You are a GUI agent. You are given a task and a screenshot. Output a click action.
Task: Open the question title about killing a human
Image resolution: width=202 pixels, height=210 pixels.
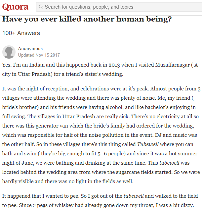pos(87,19)
